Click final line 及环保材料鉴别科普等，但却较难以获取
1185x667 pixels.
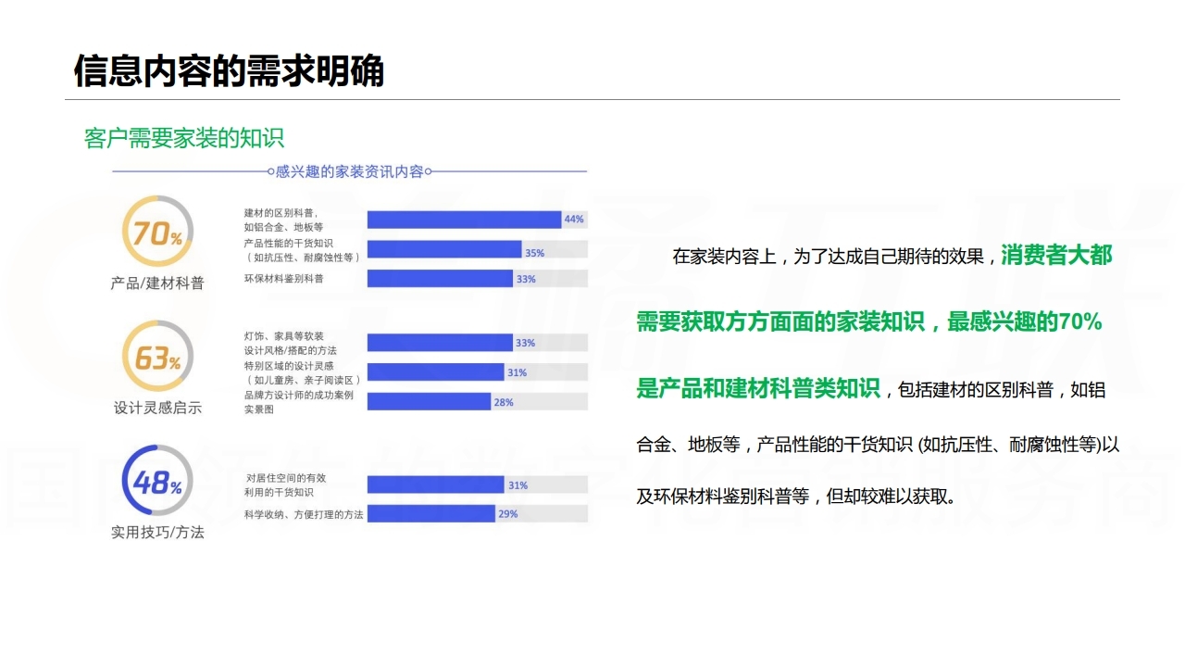796,497
